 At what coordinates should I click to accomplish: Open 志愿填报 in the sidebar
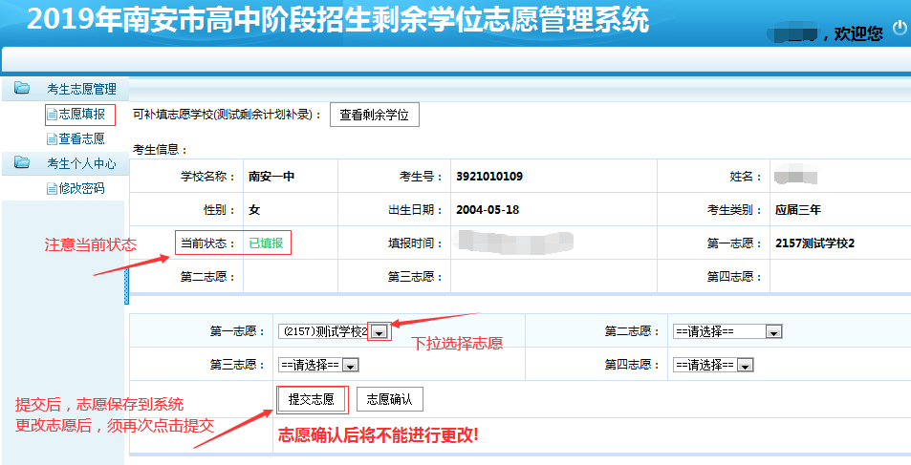click(82, 115)
